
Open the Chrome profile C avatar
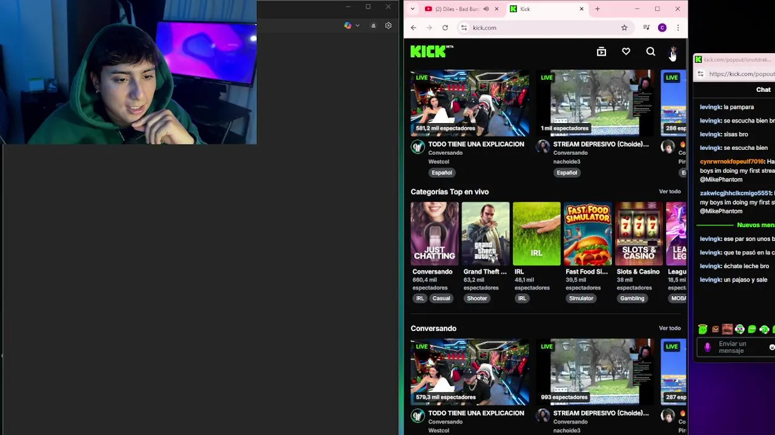(662, 28)
